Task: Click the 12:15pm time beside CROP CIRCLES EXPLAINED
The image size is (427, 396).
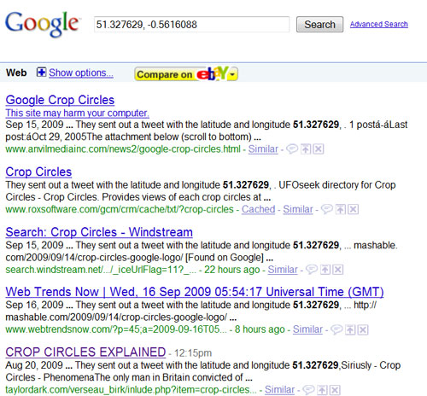Action: pyautogui.click(x=193, y=353)
